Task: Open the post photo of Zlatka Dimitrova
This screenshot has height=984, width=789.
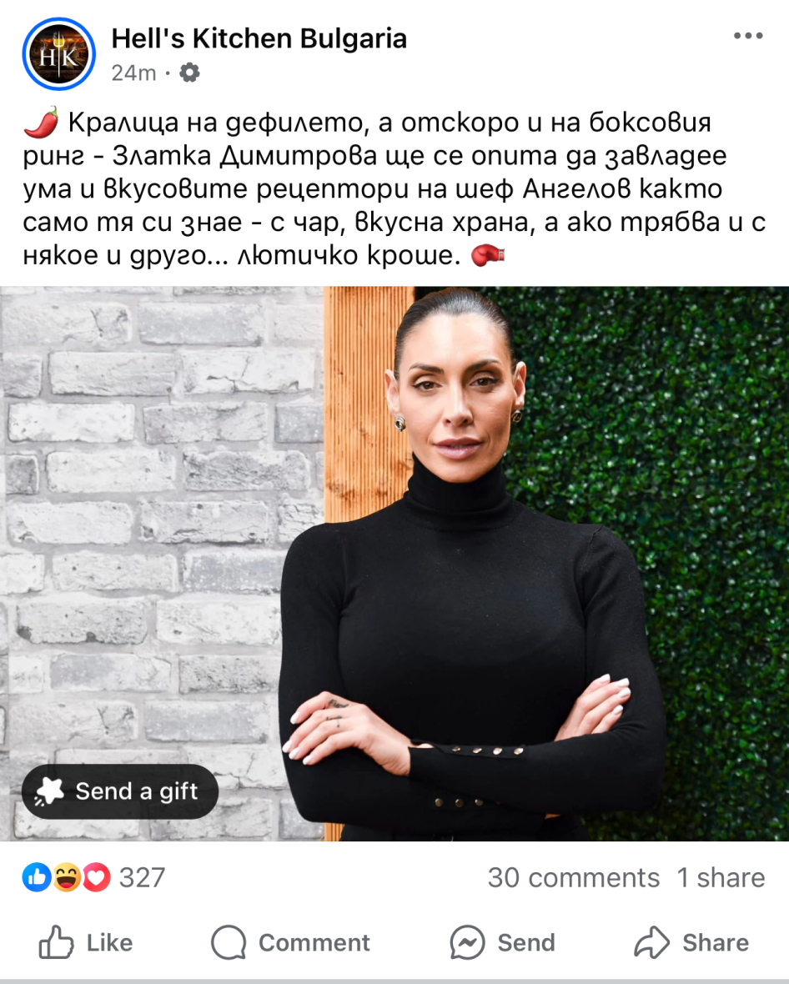Action: 394,564
